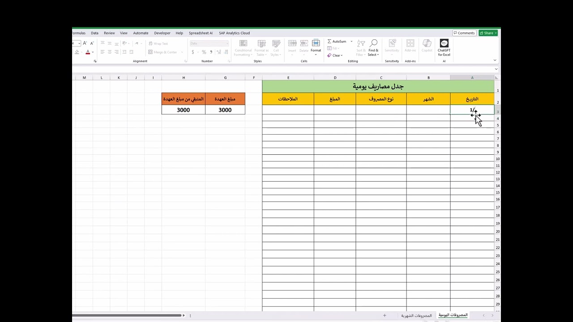The height and width of the screenshot is (322, 573).
Task: Click Format as Table button
Action: pos(261,48)
